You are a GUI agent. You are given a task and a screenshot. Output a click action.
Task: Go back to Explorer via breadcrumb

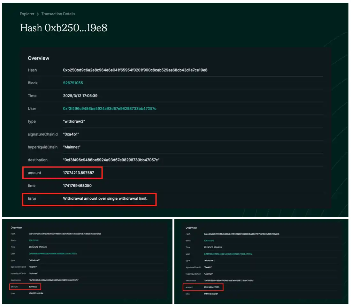[27, 14]
